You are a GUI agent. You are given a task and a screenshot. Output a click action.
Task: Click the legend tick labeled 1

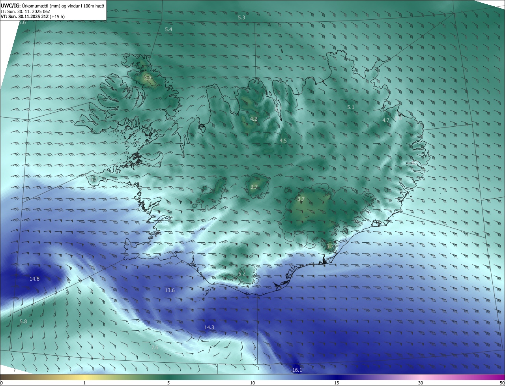tap(84, 383)
